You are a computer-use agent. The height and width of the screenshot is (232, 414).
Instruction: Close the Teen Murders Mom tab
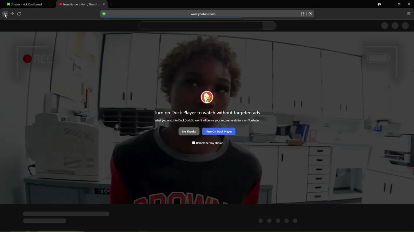[103, 4]
